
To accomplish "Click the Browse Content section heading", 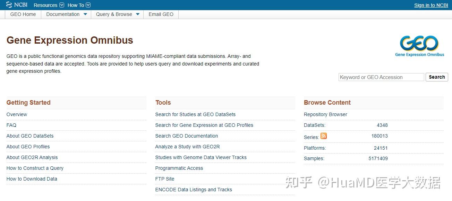I will [x=327, y=103].
